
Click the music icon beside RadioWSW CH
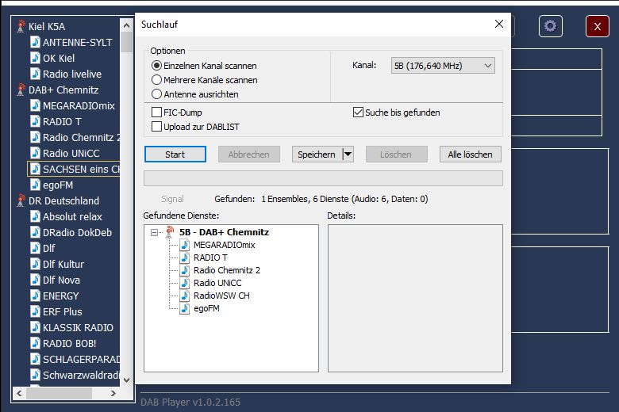[185, 296]
